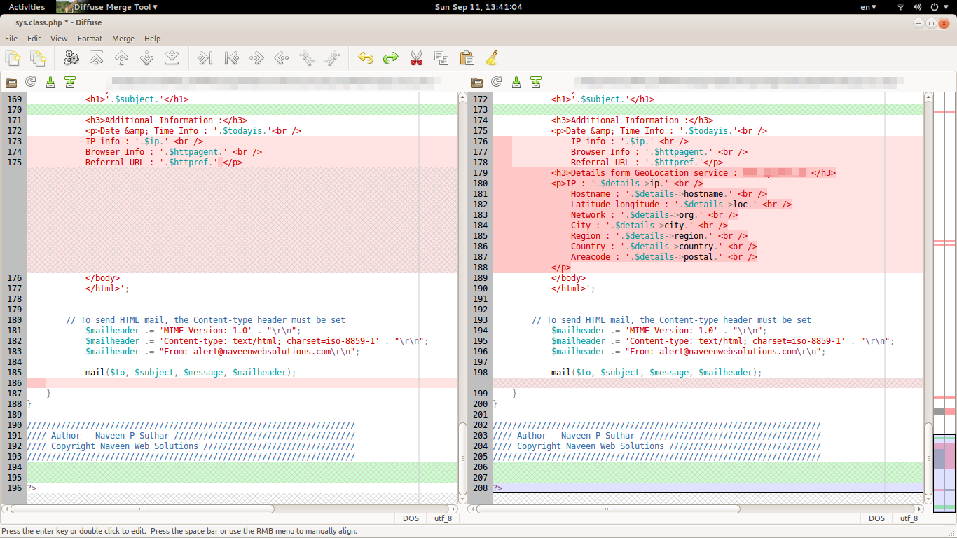Open the en language indicator menu
This screenshot has width=957, height=538.
pyautogui.click(x=867, y=7)
